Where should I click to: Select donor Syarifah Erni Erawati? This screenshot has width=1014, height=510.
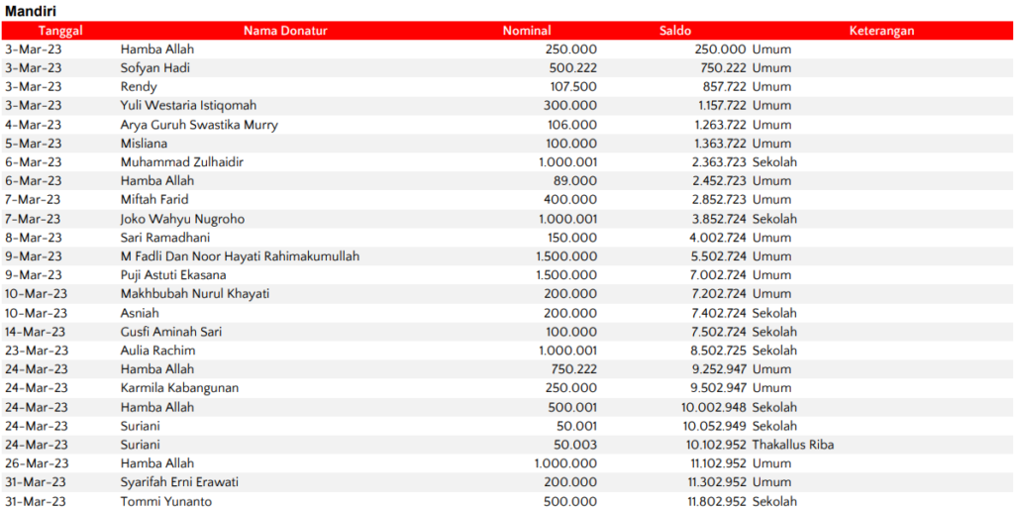[x=179, y=482]
